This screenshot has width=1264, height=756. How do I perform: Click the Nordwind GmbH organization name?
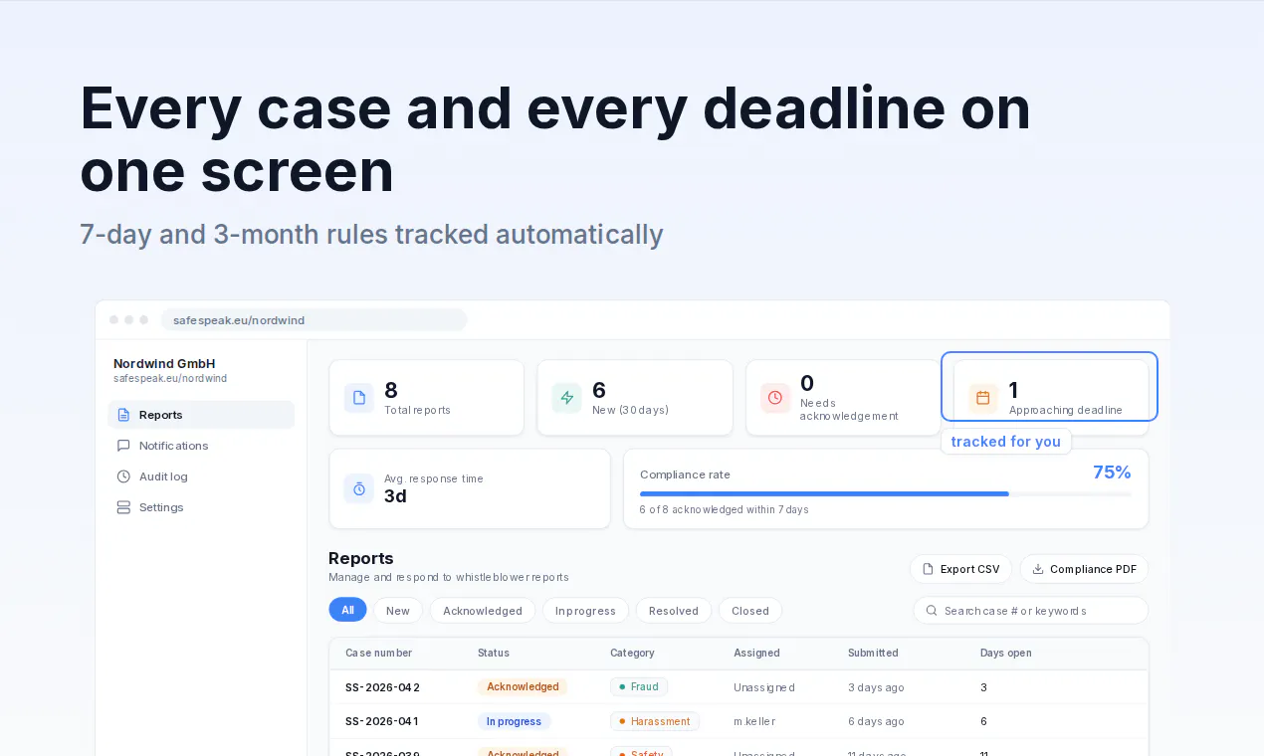[164, 364]
